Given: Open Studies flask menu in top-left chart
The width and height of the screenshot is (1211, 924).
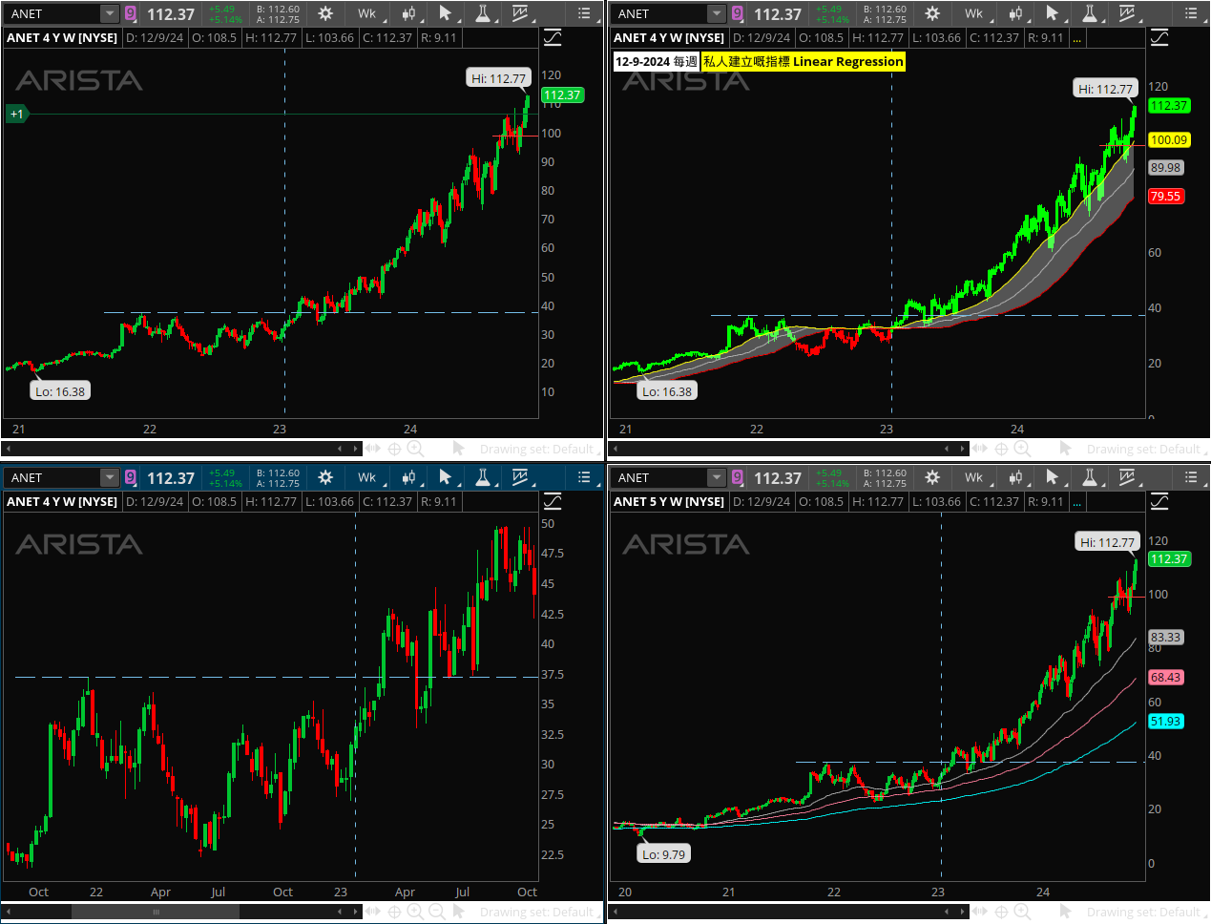Looking at the screenshot, I should [483, 13].
